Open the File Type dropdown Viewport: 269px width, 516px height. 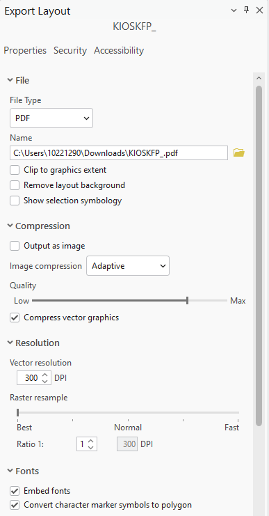coord(51,118)
